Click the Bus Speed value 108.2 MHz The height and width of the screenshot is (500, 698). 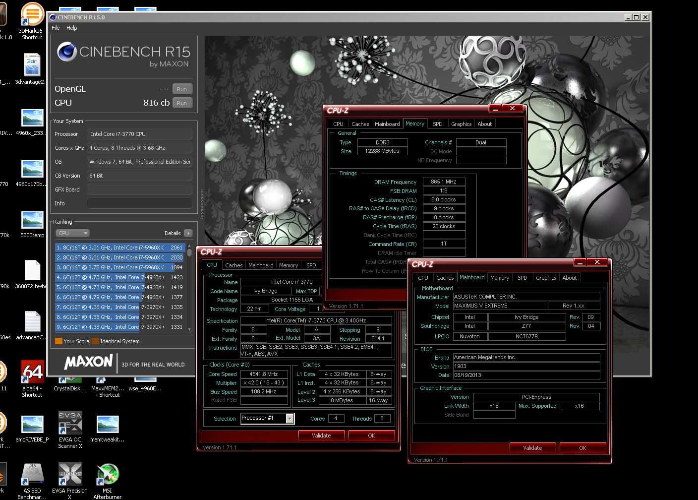tap(264, 391)
